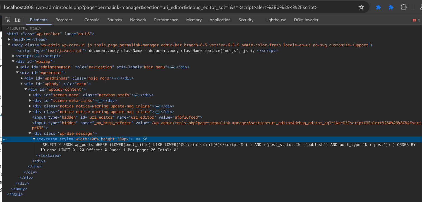Expand the adminmenumain div node
The image size is (422, 202).
(18, 67)
